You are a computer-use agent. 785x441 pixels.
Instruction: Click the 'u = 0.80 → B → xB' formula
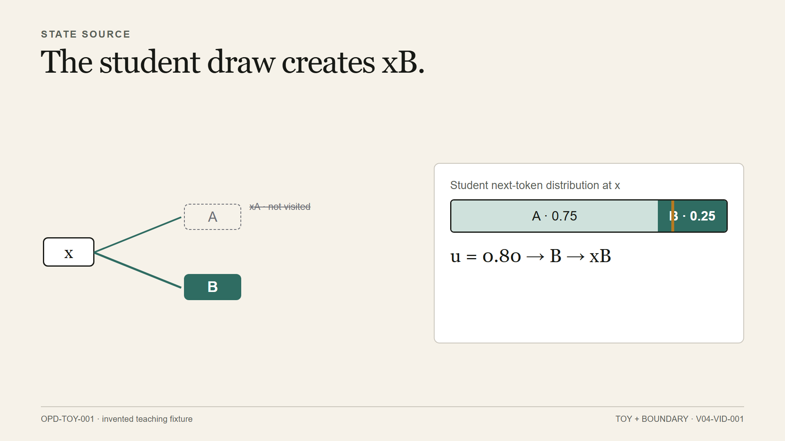click(531, 256)
